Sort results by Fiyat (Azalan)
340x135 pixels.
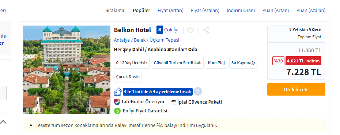click(205, 10)
